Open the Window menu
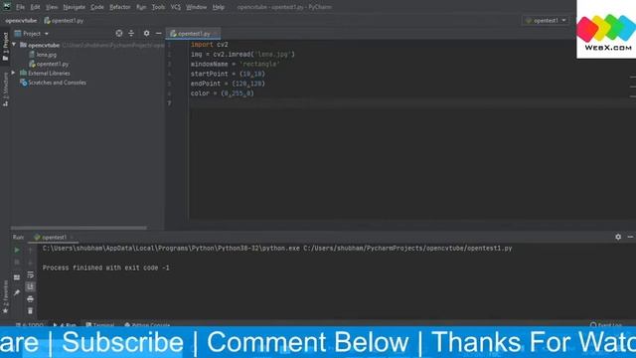Image resolution: width=636 pixels, height=358 pixels. 197,7
